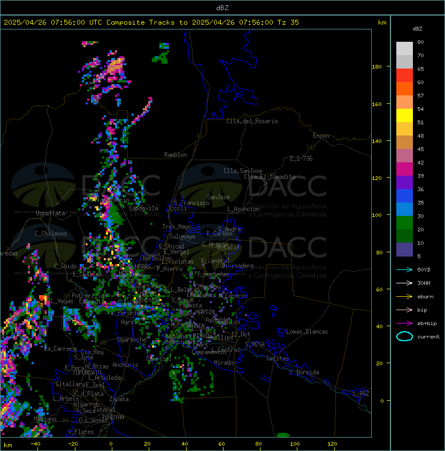The image size is (445, 451).
Task: Click the yellow eburn arrow icon
Action: point(404,297)
